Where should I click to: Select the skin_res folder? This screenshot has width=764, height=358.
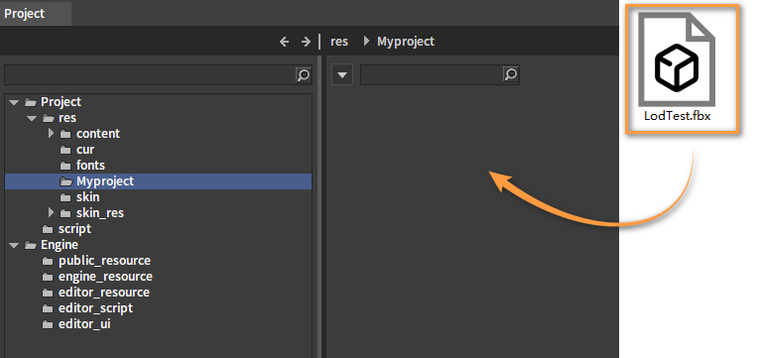coord(100,213)
